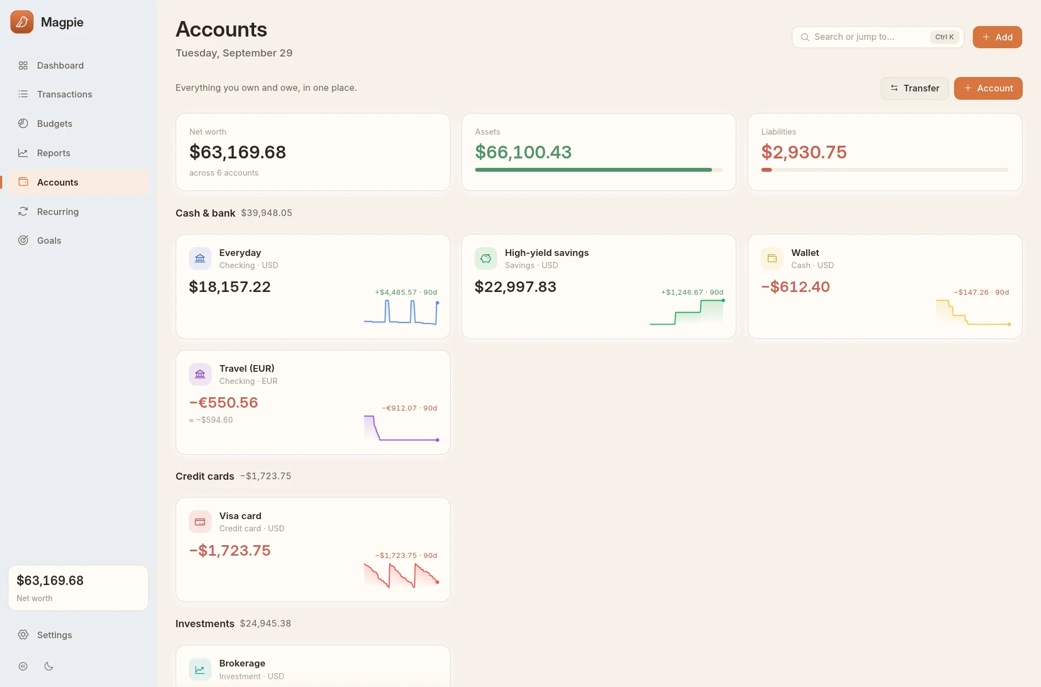Click the sidebar Net worth card
1041x687 pixels.
pyautogui.click(x=78, y=588)
